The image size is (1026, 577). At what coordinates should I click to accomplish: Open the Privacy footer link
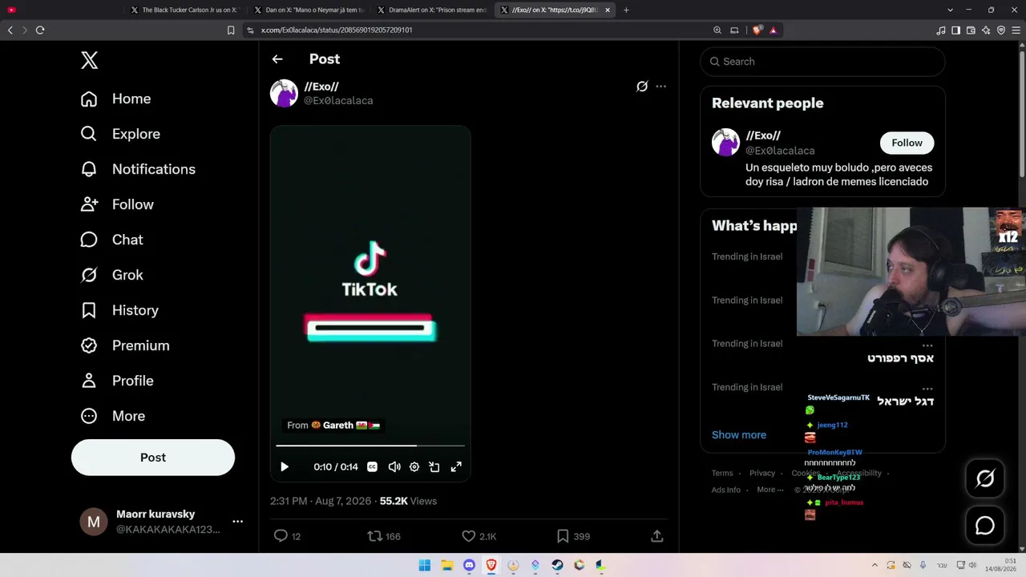click(762, 473)
